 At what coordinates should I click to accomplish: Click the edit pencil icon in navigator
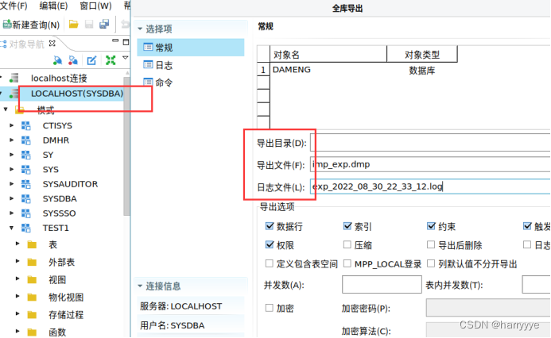click(91, 60)
